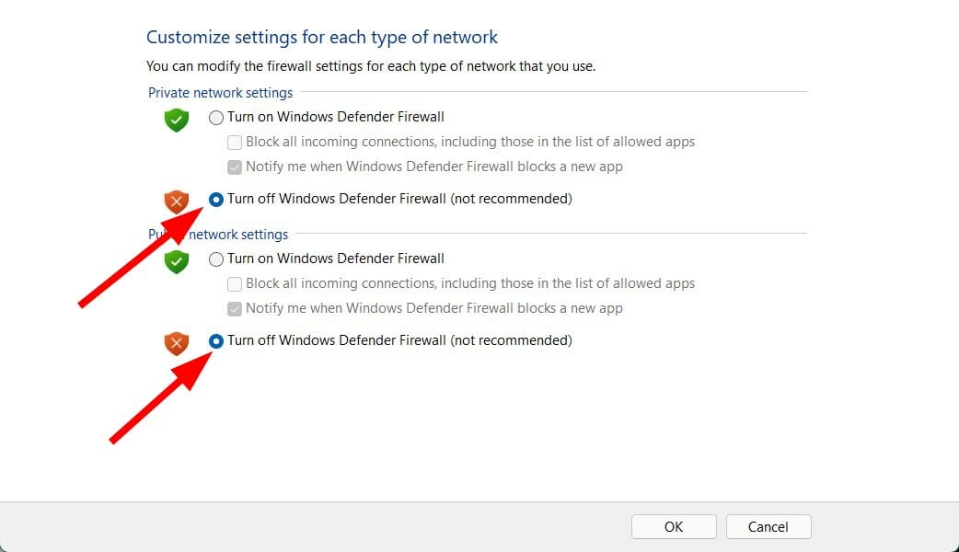959x552 pixels.
Task: Click the red shield next to private firewall off option
Action: coord(176,201)
